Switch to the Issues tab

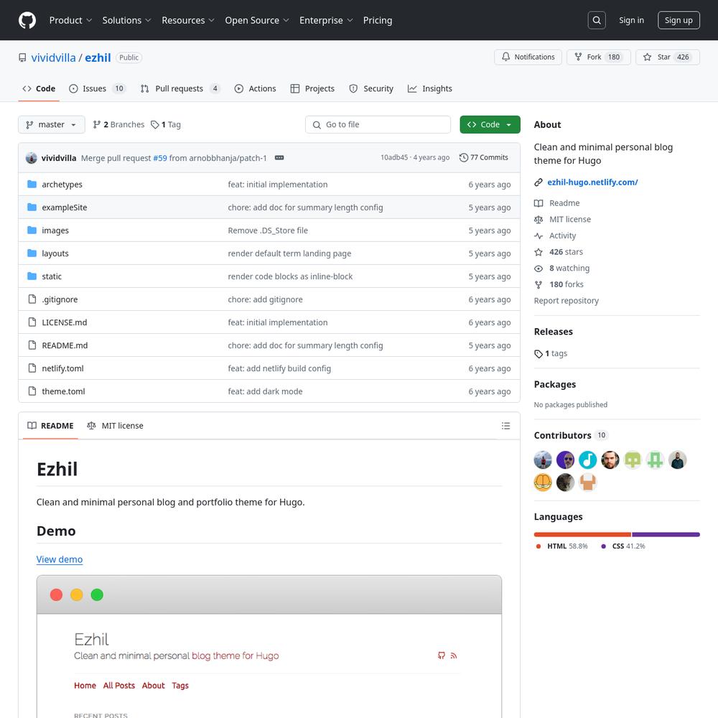click(97, 89)
